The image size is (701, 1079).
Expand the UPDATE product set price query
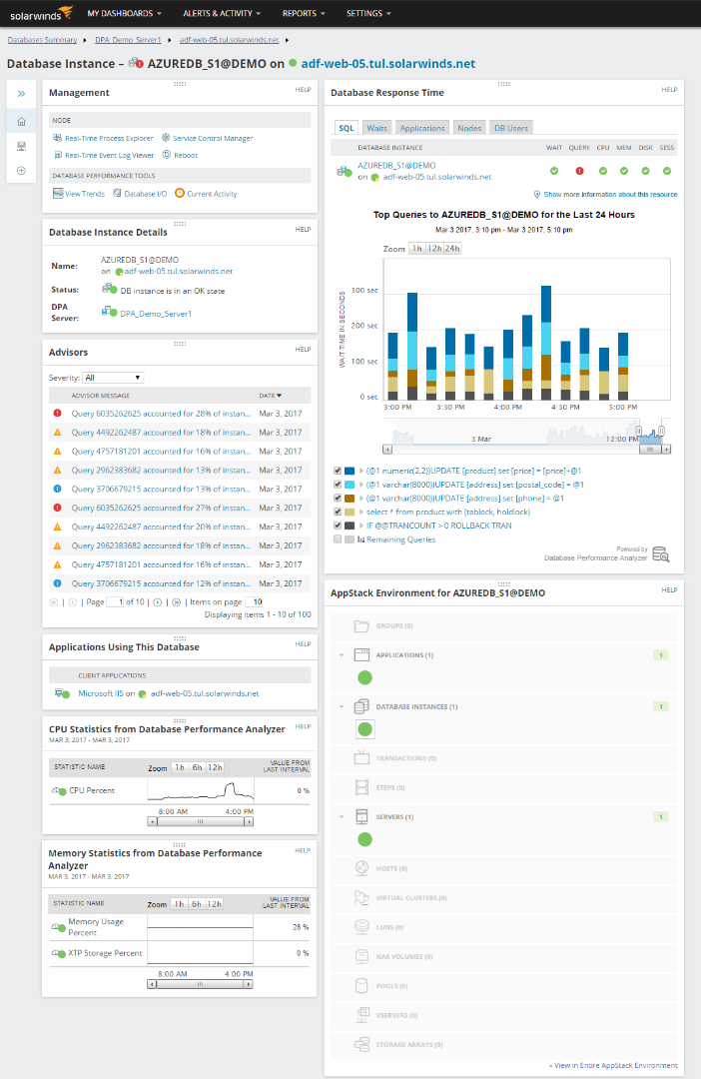[x=361, y=472]
